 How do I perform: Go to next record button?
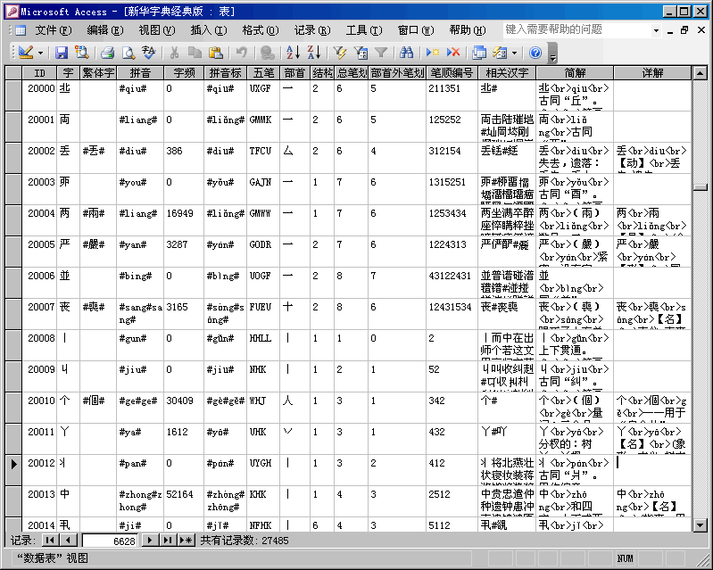tap(150, 541)
